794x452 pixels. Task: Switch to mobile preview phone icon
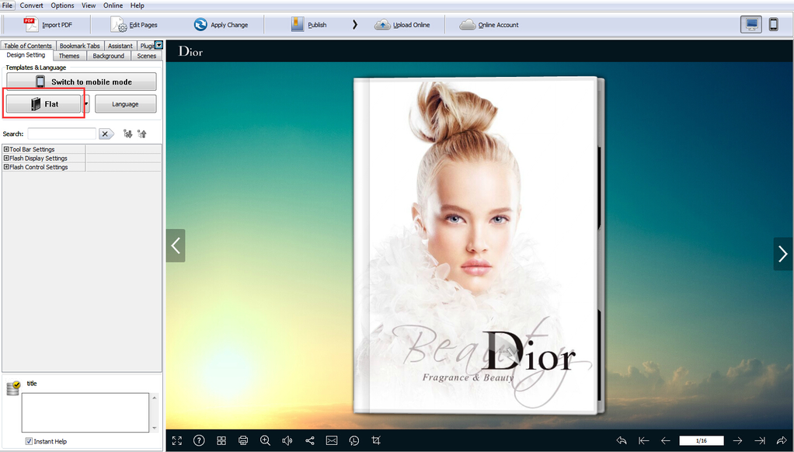coord(773,24)
